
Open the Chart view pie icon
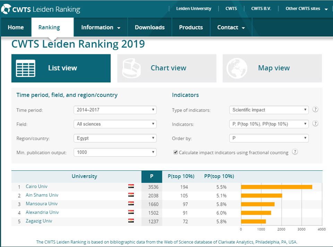point(131,68)
